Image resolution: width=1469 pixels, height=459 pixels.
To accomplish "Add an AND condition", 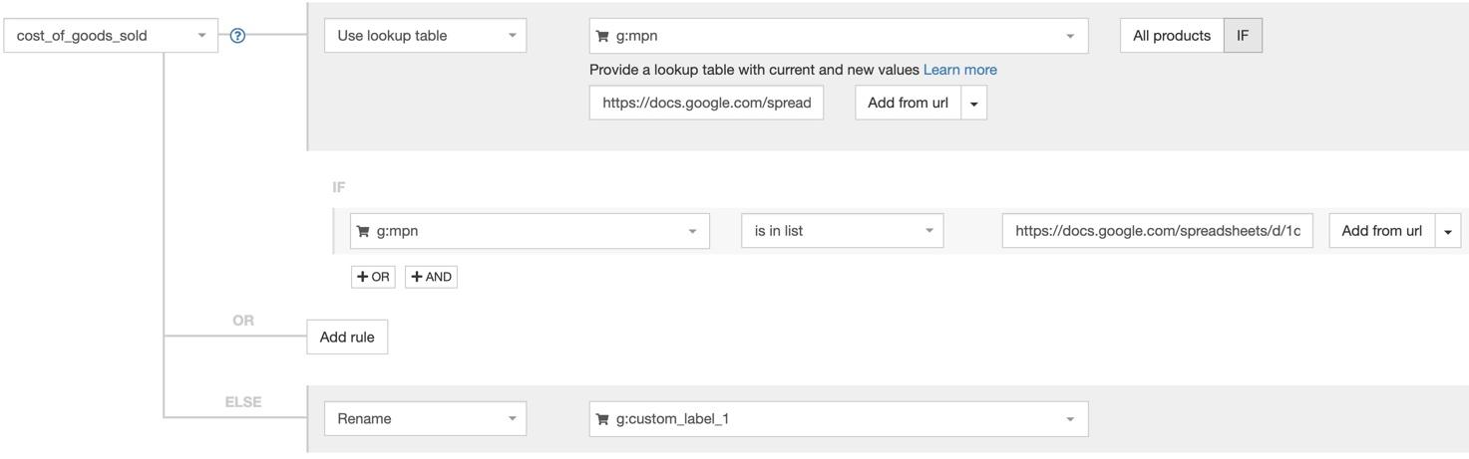I will coord(431,277).
